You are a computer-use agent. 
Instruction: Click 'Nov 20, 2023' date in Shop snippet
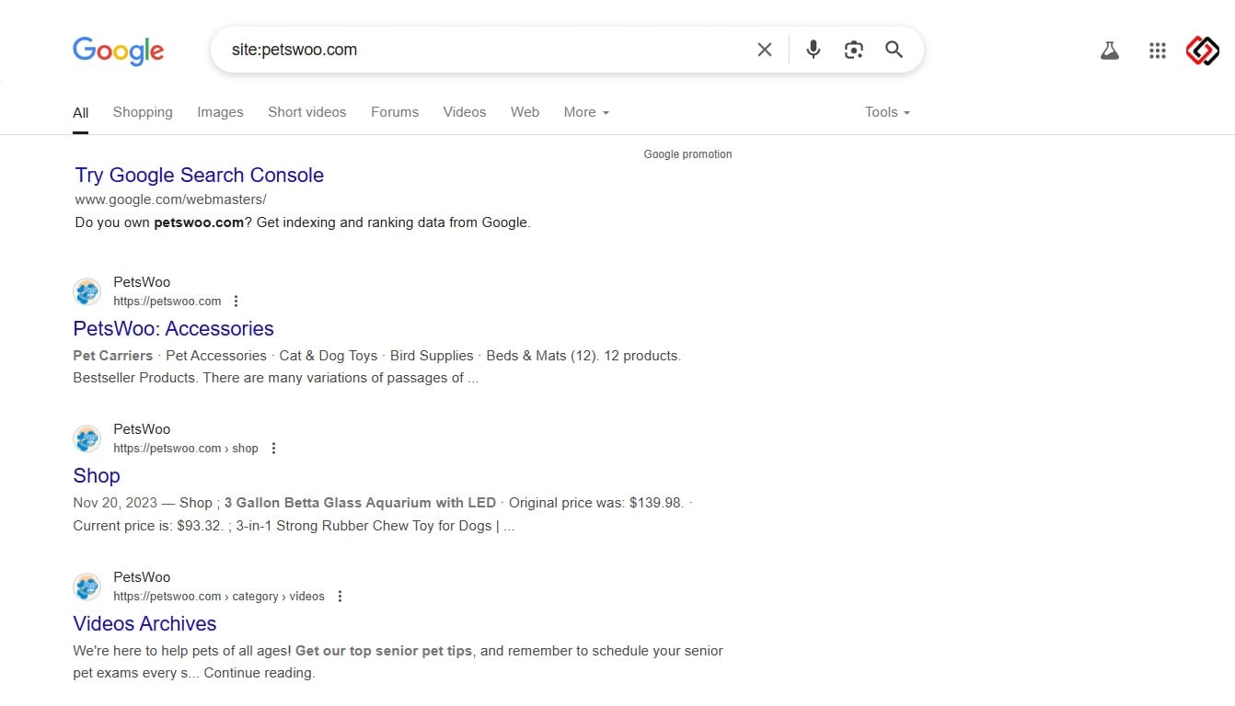[114, 503]
